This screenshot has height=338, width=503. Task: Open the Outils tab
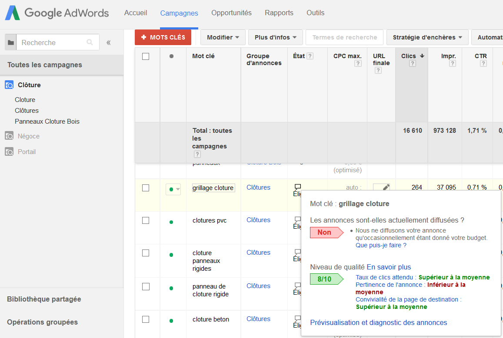[315, 13]
